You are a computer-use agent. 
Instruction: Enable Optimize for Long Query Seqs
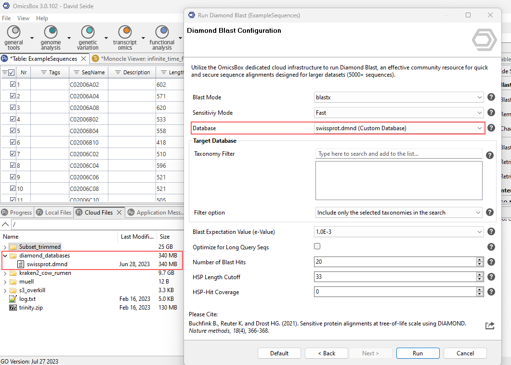pos(317,246)
